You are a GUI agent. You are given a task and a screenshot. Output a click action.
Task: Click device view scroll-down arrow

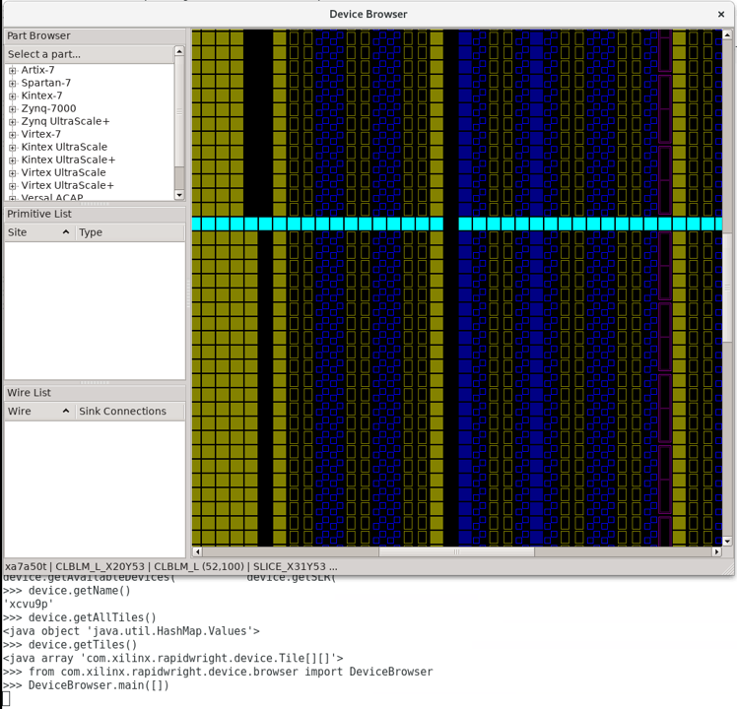(x=727, y=542)
